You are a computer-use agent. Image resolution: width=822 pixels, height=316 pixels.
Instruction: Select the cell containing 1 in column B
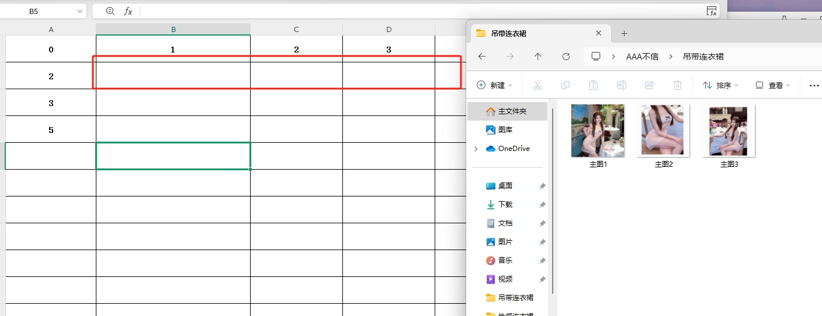tap(173, 49)
